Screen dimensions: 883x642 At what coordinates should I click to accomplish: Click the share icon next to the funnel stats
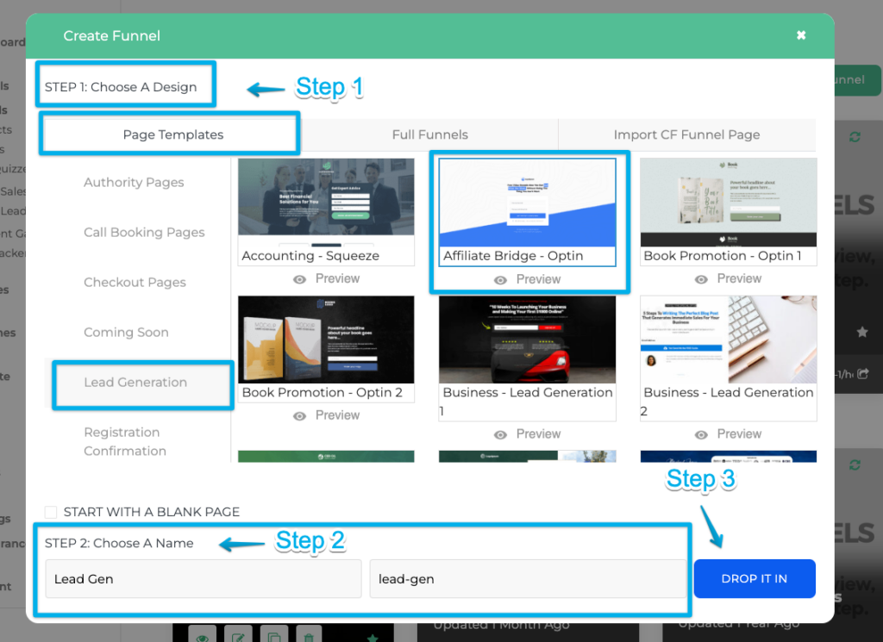pos(864,373)
